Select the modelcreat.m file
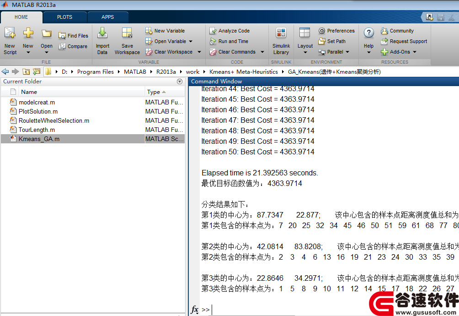459x316 pixels. point(92,102)
